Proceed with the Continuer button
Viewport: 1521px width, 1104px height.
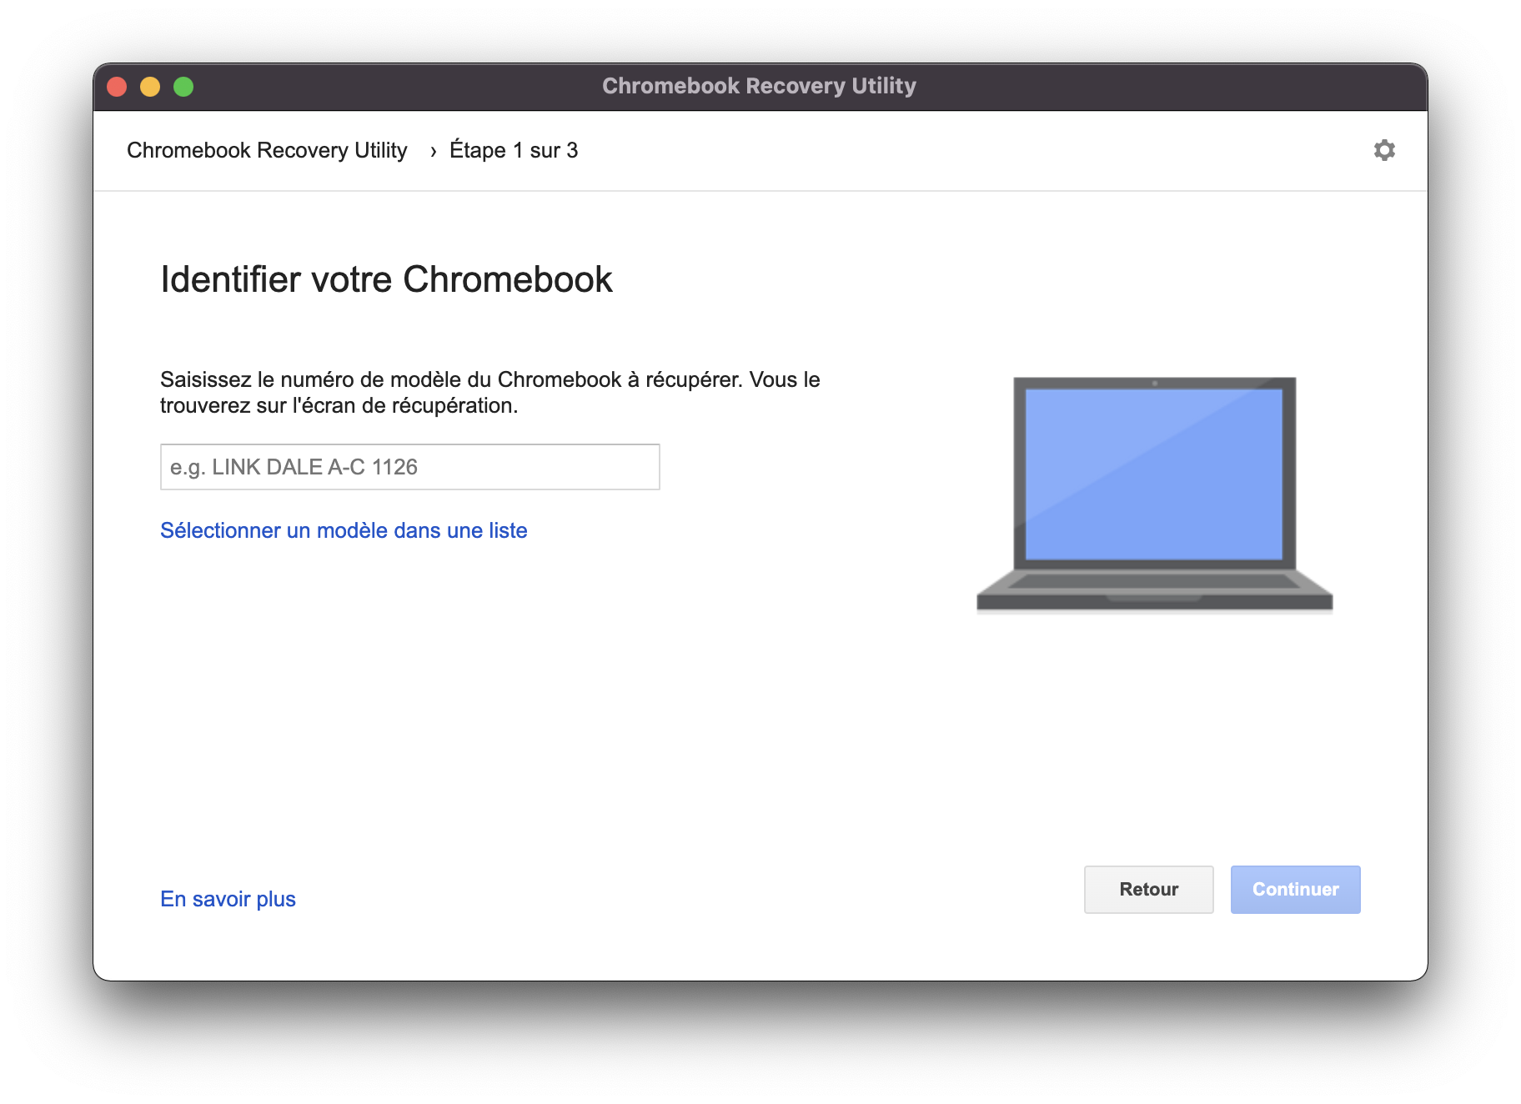pos(1296,890)
